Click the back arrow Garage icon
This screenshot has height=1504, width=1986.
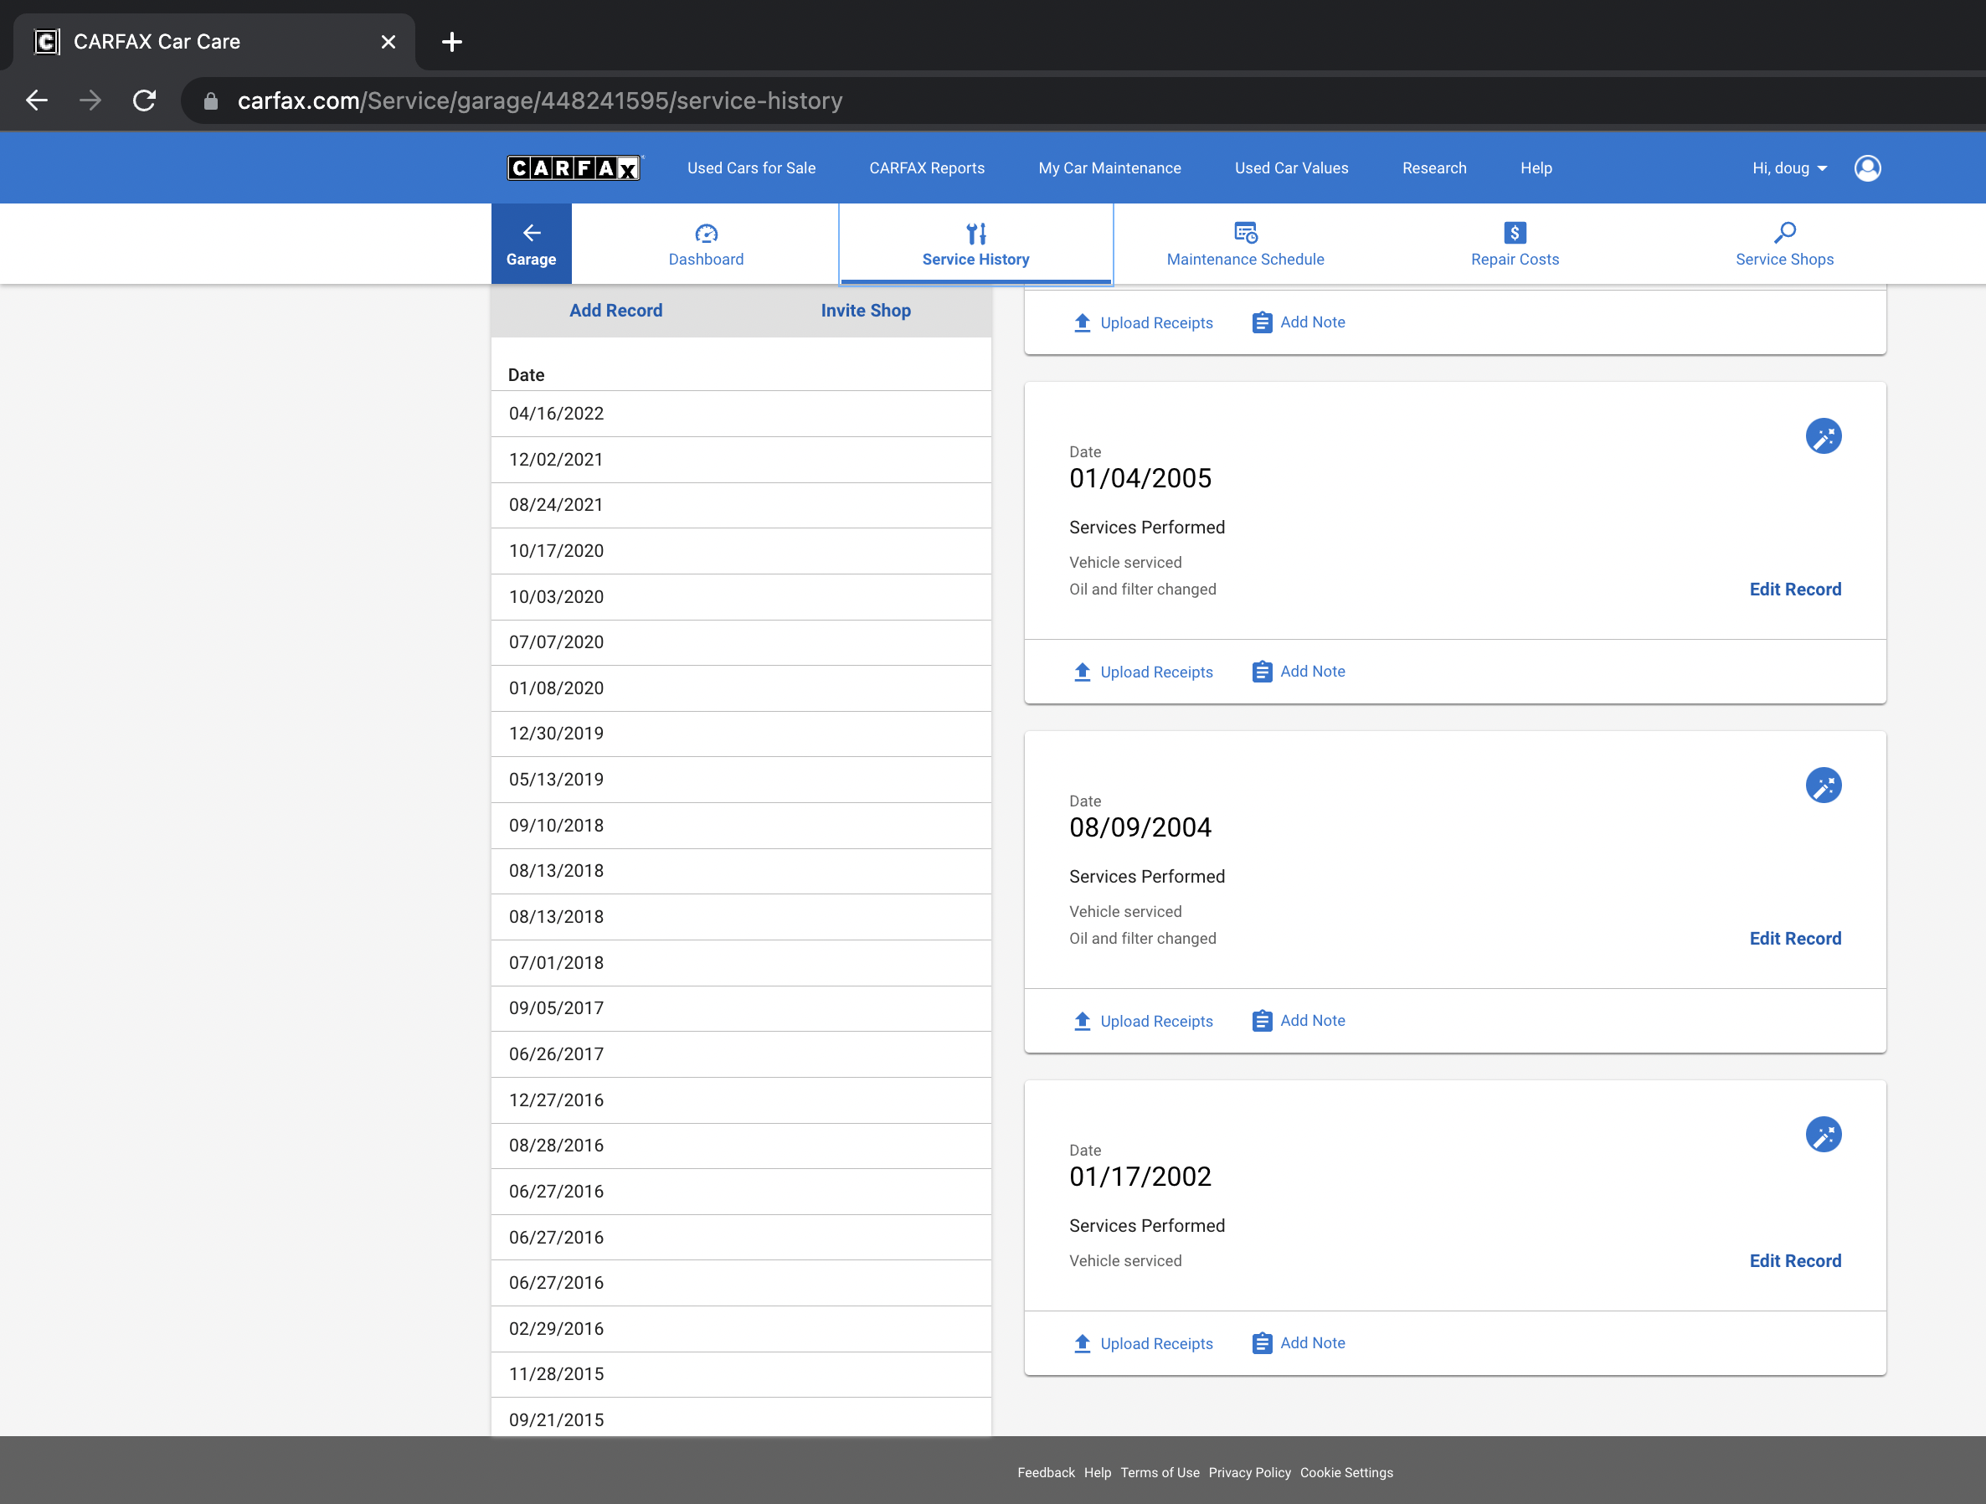click(532, 234)
